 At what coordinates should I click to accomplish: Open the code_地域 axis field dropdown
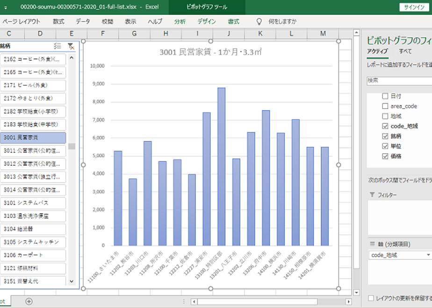click(428, 255)
